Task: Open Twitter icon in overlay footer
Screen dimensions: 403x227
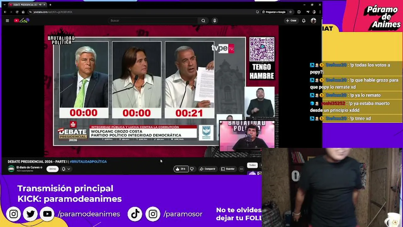Action: (31, 214)
